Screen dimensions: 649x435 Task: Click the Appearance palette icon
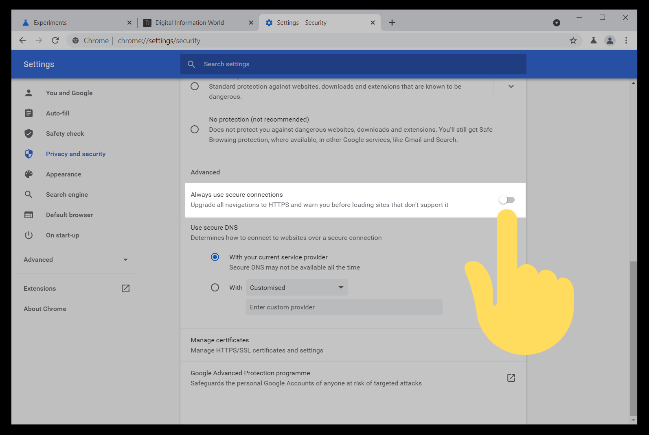coord(29,174)
